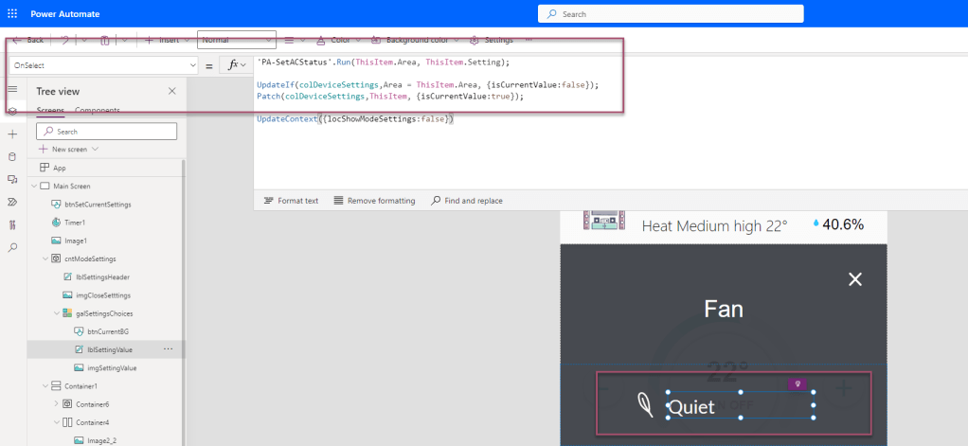The width and height of the screenshot is (968, 446).
Task: Open the Media sidebar icon
Action: coord(12,179)
